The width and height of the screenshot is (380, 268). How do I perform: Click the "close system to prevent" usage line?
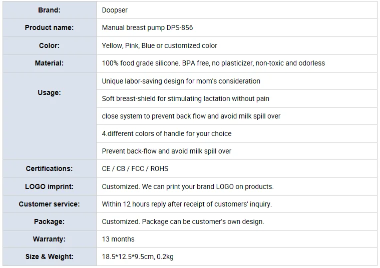point(191,116)
